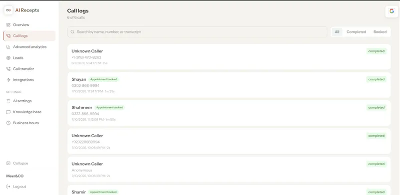Open the Anonymous Unknown Caller entry
400x195 pixels.
(x=229, y=170)
